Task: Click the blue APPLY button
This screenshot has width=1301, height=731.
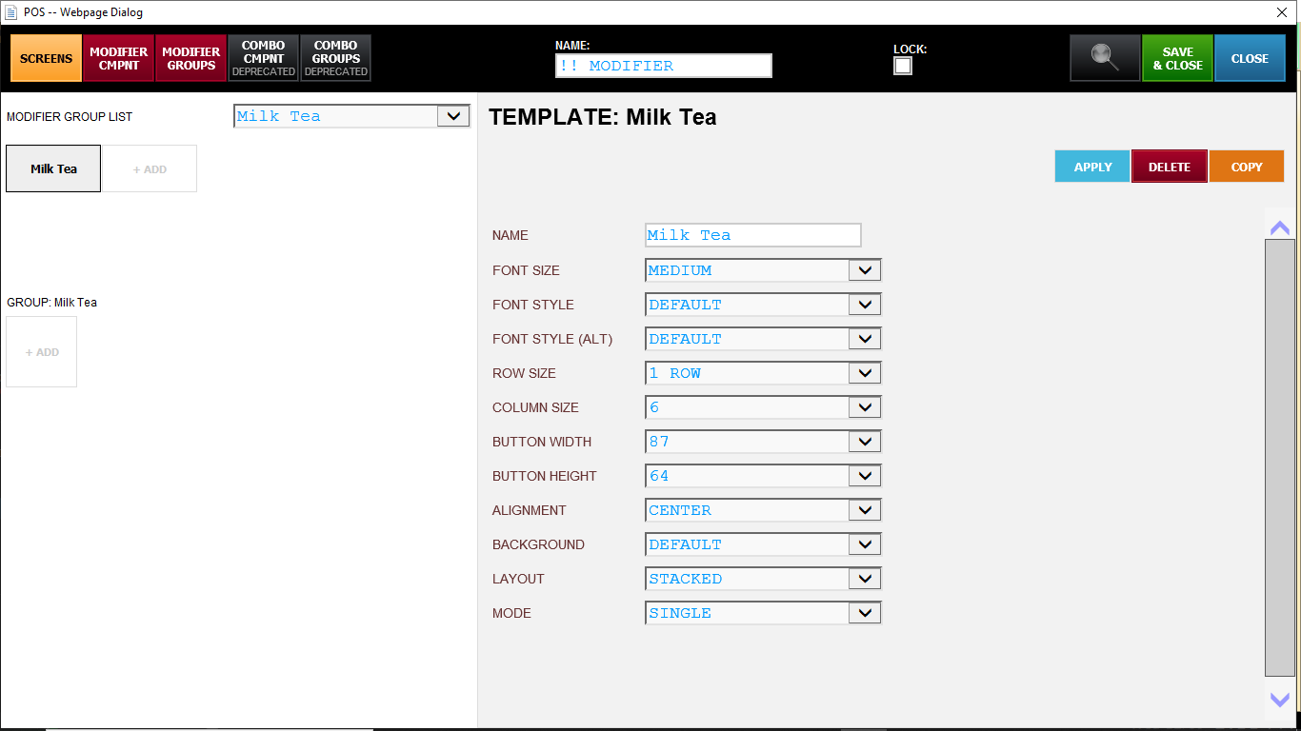Action: 1092,167
